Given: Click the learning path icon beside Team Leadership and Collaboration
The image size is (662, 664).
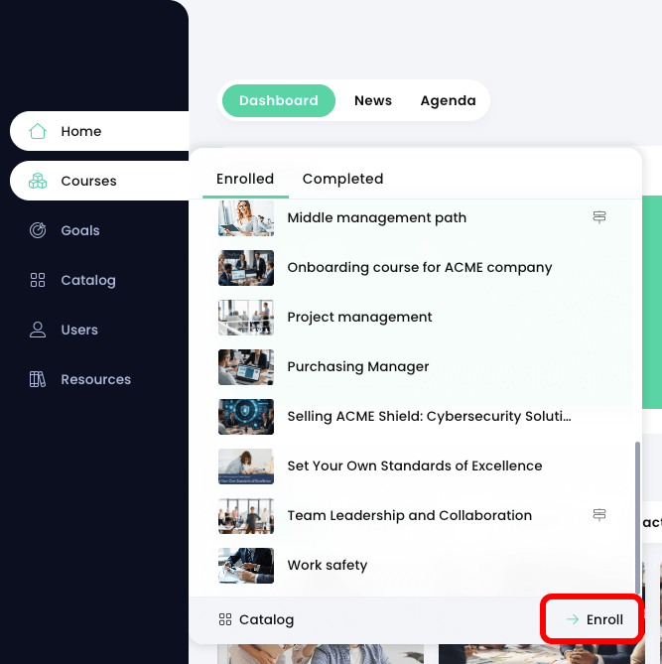Looking at the screenshot, I should (598, 515).
